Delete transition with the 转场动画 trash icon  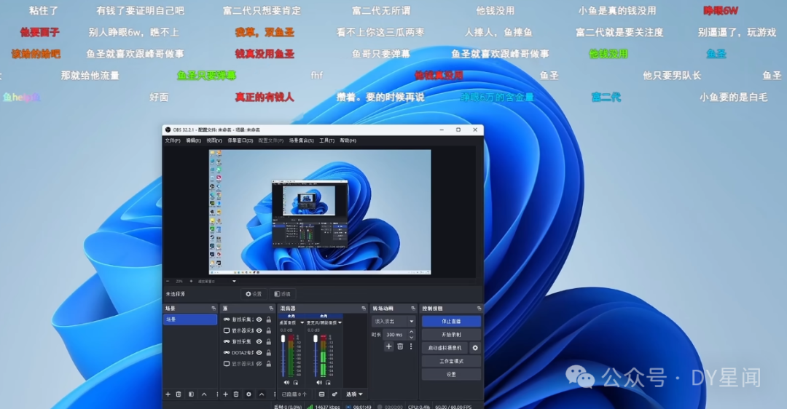coord(400,346)
